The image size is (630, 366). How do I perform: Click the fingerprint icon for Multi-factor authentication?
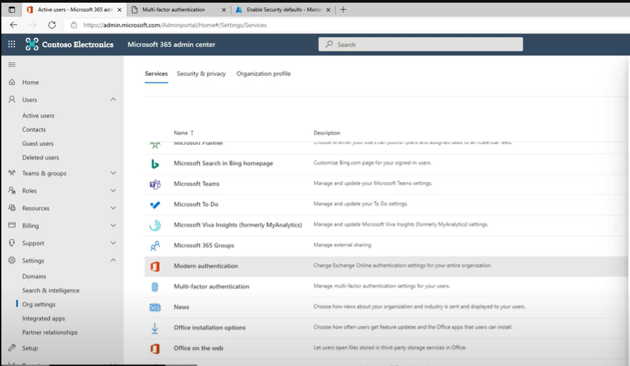coord(154,287)
